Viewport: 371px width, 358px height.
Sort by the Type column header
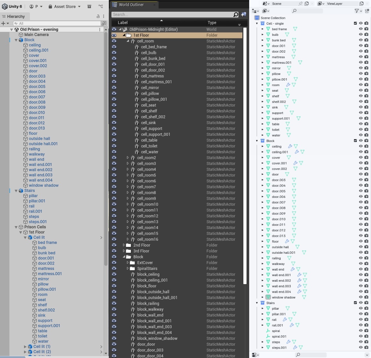pyautogui.click(x=212, y=23)
